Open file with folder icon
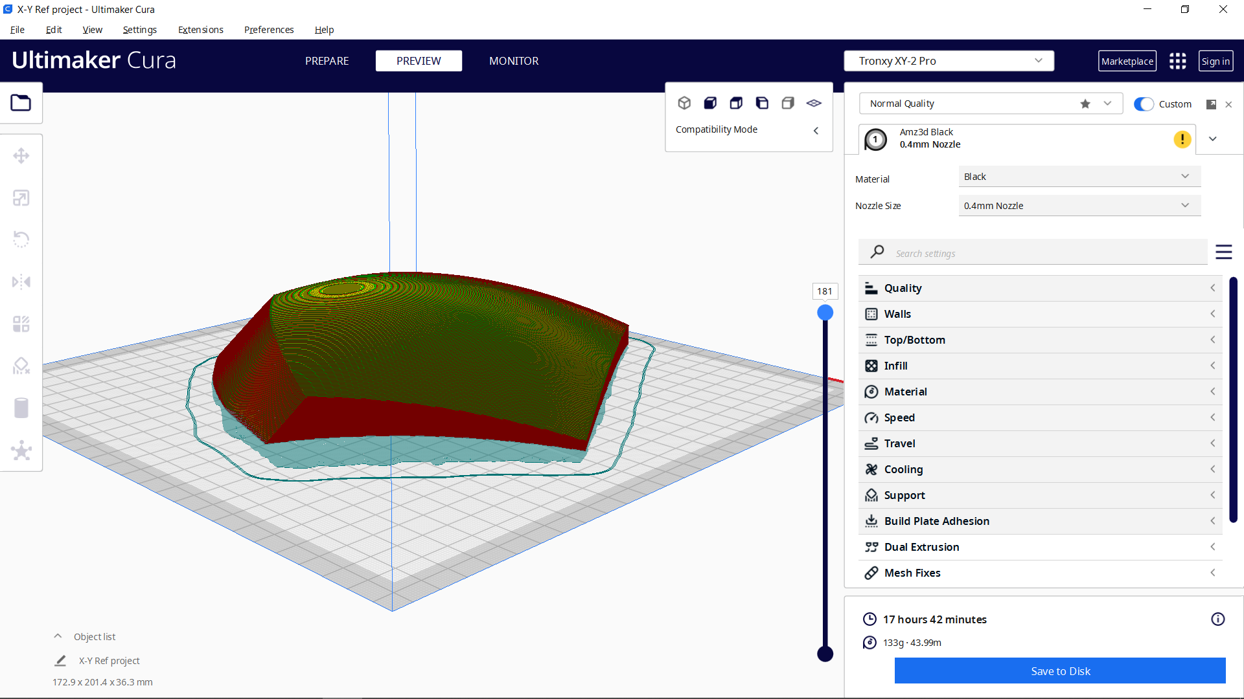1244x699 pixels. [x=21, y=103]
